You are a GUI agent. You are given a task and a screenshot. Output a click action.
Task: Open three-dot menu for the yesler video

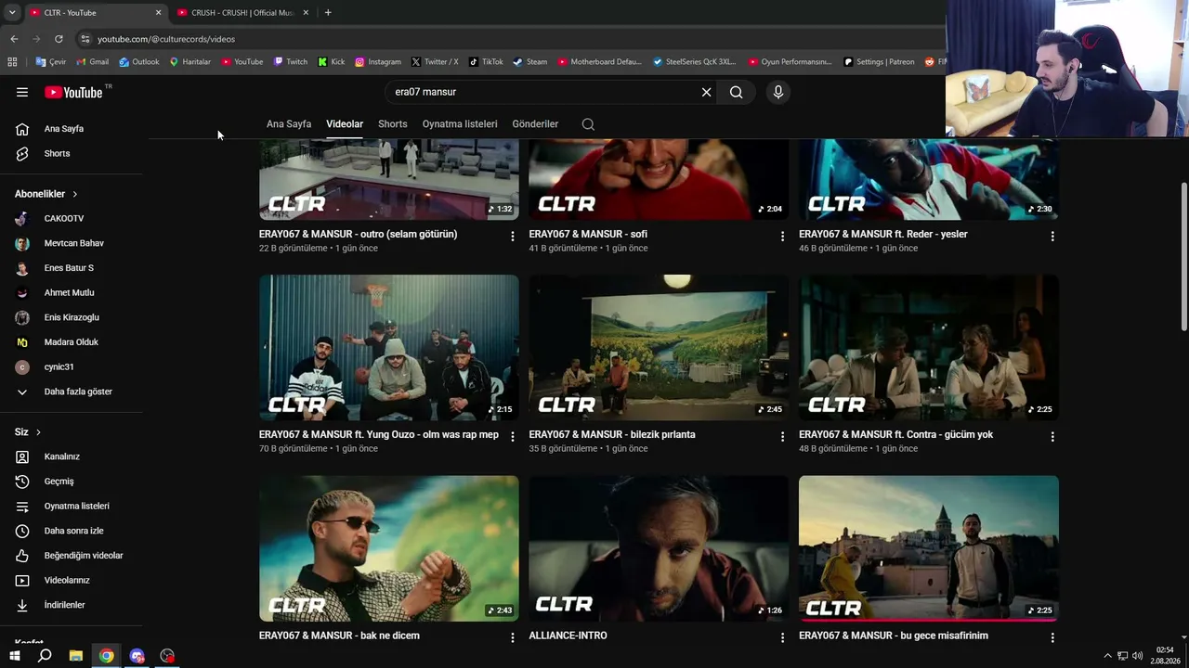click(x=1052, y=237)
